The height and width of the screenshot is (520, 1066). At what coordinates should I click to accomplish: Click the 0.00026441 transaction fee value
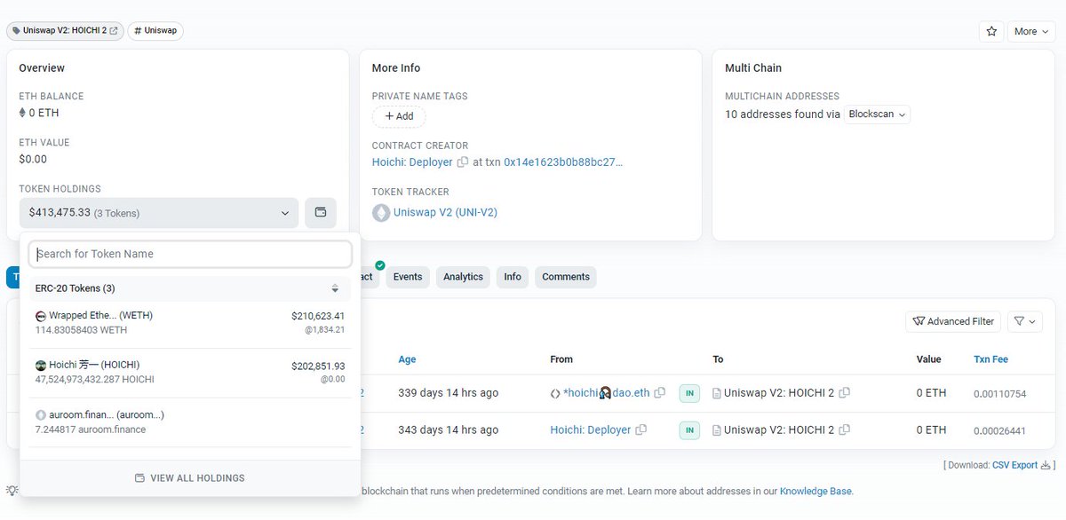[1000, 431]
